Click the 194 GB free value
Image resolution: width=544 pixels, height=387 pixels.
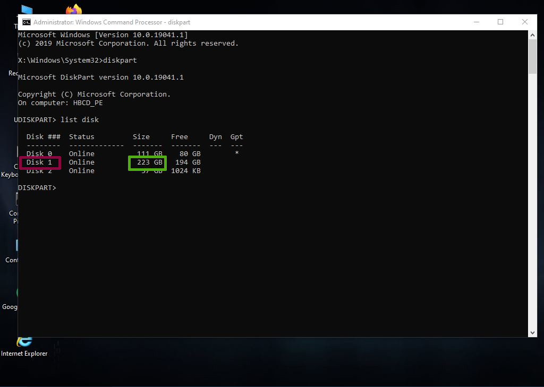188,162
